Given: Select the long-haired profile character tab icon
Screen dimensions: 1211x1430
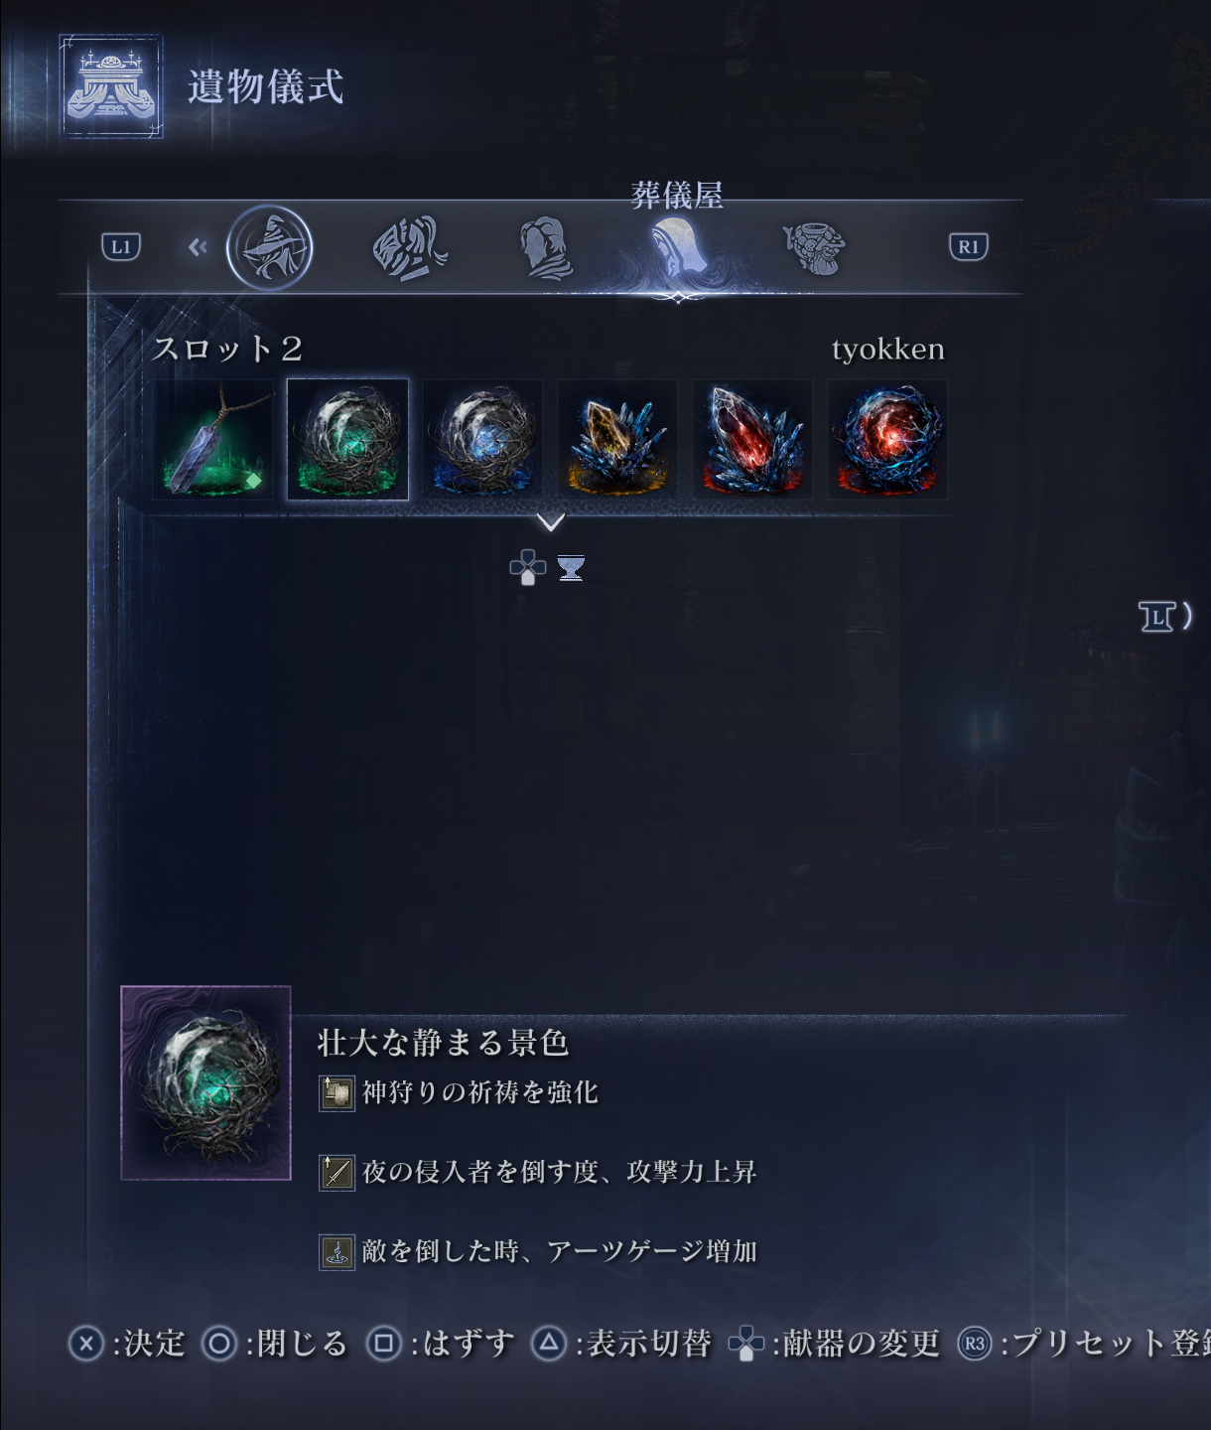Looking at the screenshot, I should [545, 248].
